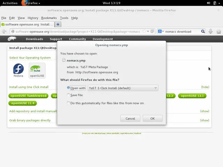Open the downloads arrow icon
Screen dimensions: 223x167
[x=210, y=31]
